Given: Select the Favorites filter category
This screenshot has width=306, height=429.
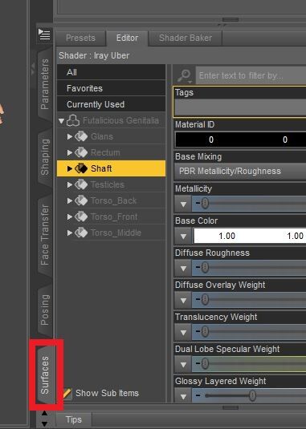Looking at the screenshot, I should (111, 88).
